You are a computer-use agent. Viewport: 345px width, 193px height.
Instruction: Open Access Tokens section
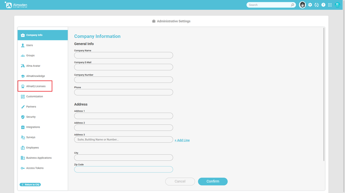pyautogui.click(x=43, y=168)
